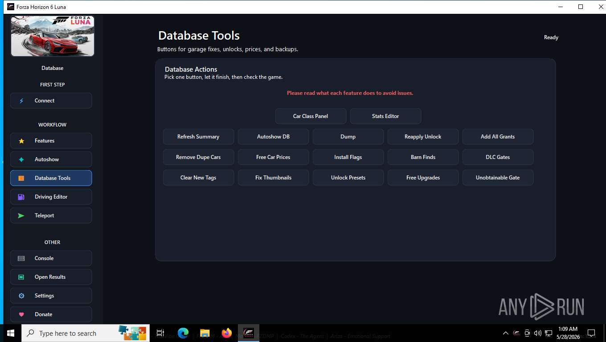
Task: Click the gear icon beside Settings
Action: click(x=21, y=296)
